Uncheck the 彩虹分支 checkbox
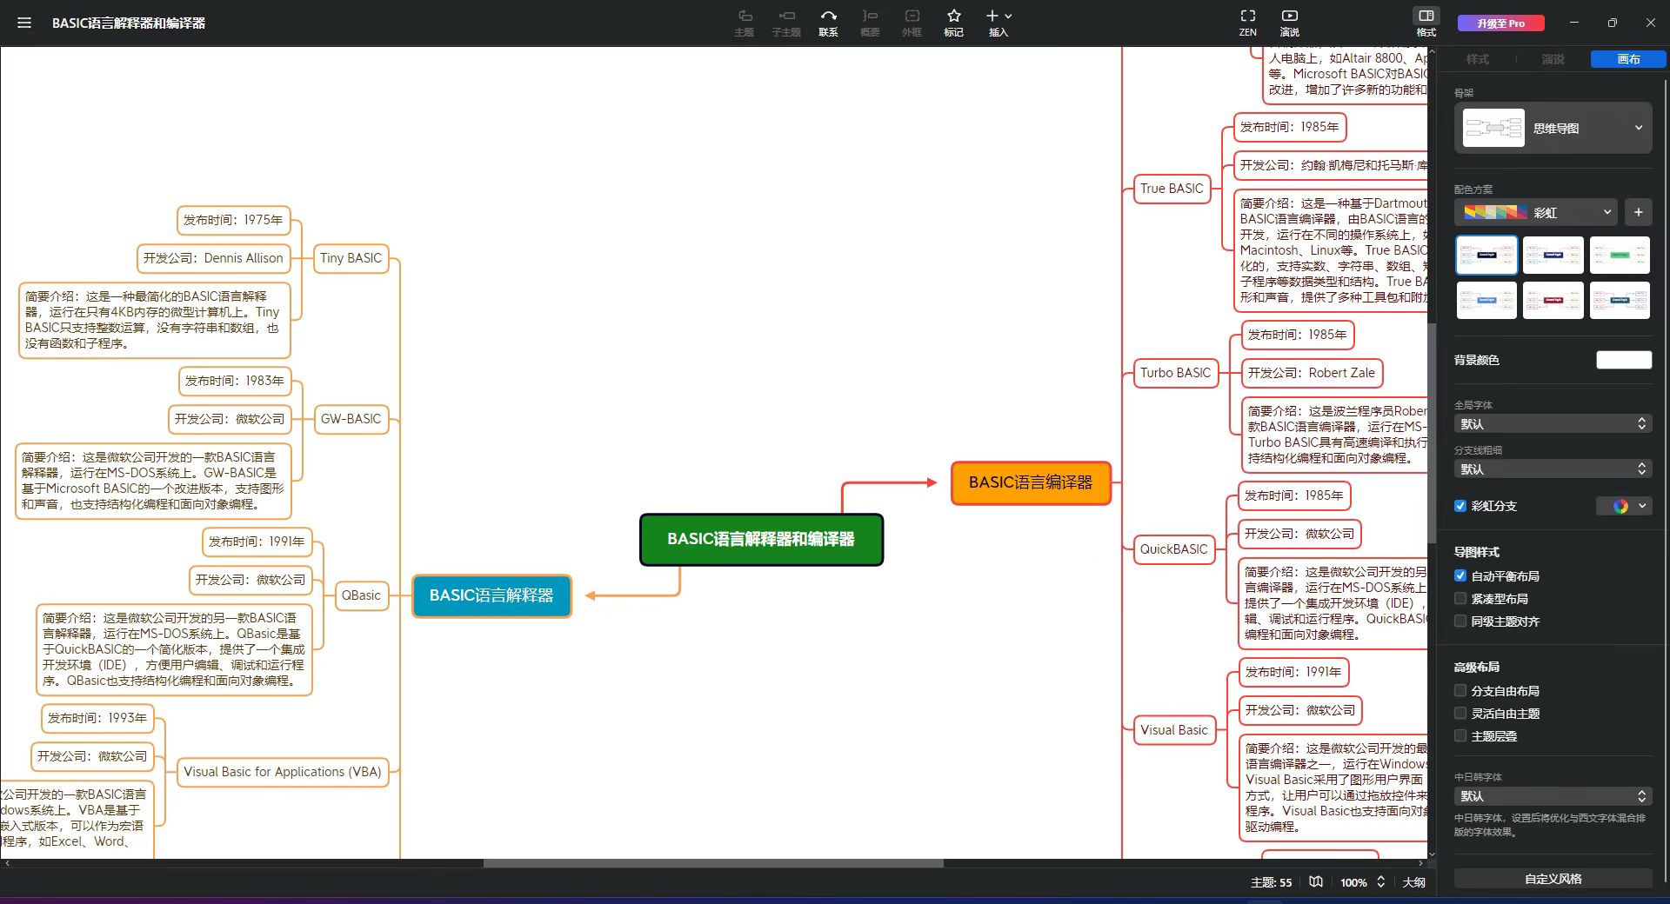The height and width of the screenshot is (904, 1670). point(1460,506)
